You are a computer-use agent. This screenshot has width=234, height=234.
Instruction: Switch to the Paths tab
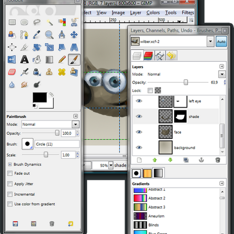pyautogui.click(x=160, y=56)
